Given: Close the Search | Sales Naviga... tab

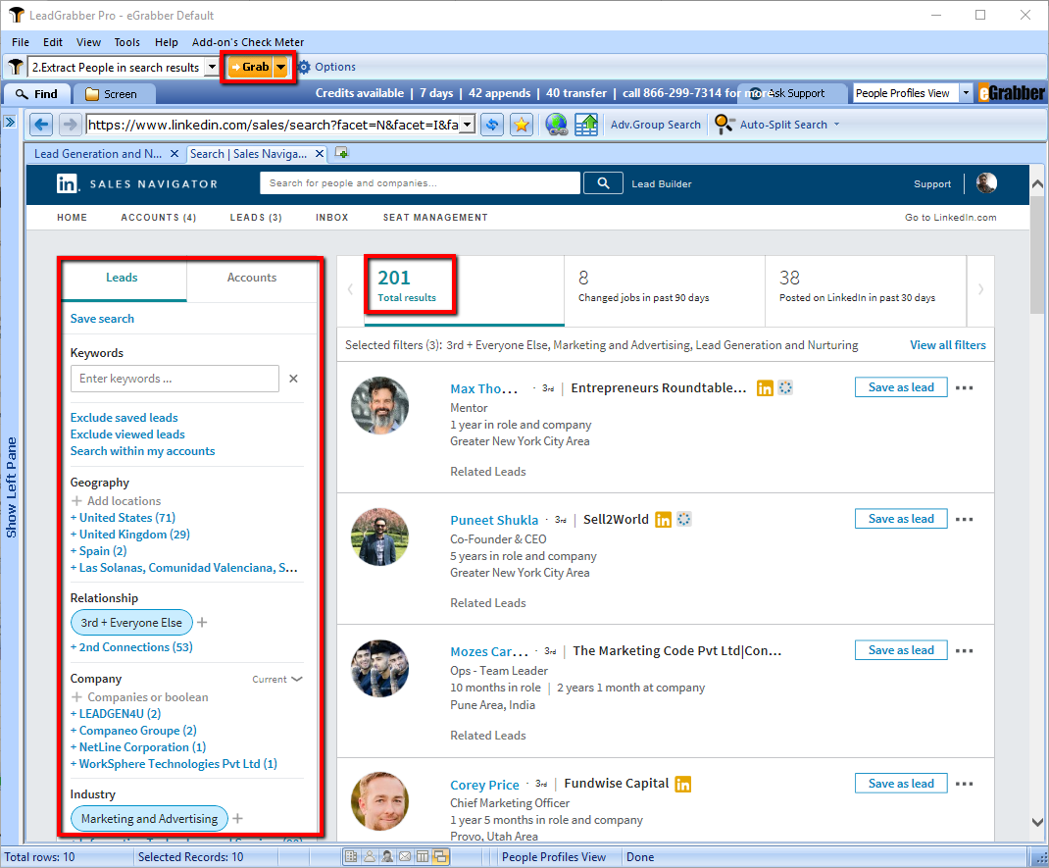Looking at the screenshot, I should click(320, 154).
